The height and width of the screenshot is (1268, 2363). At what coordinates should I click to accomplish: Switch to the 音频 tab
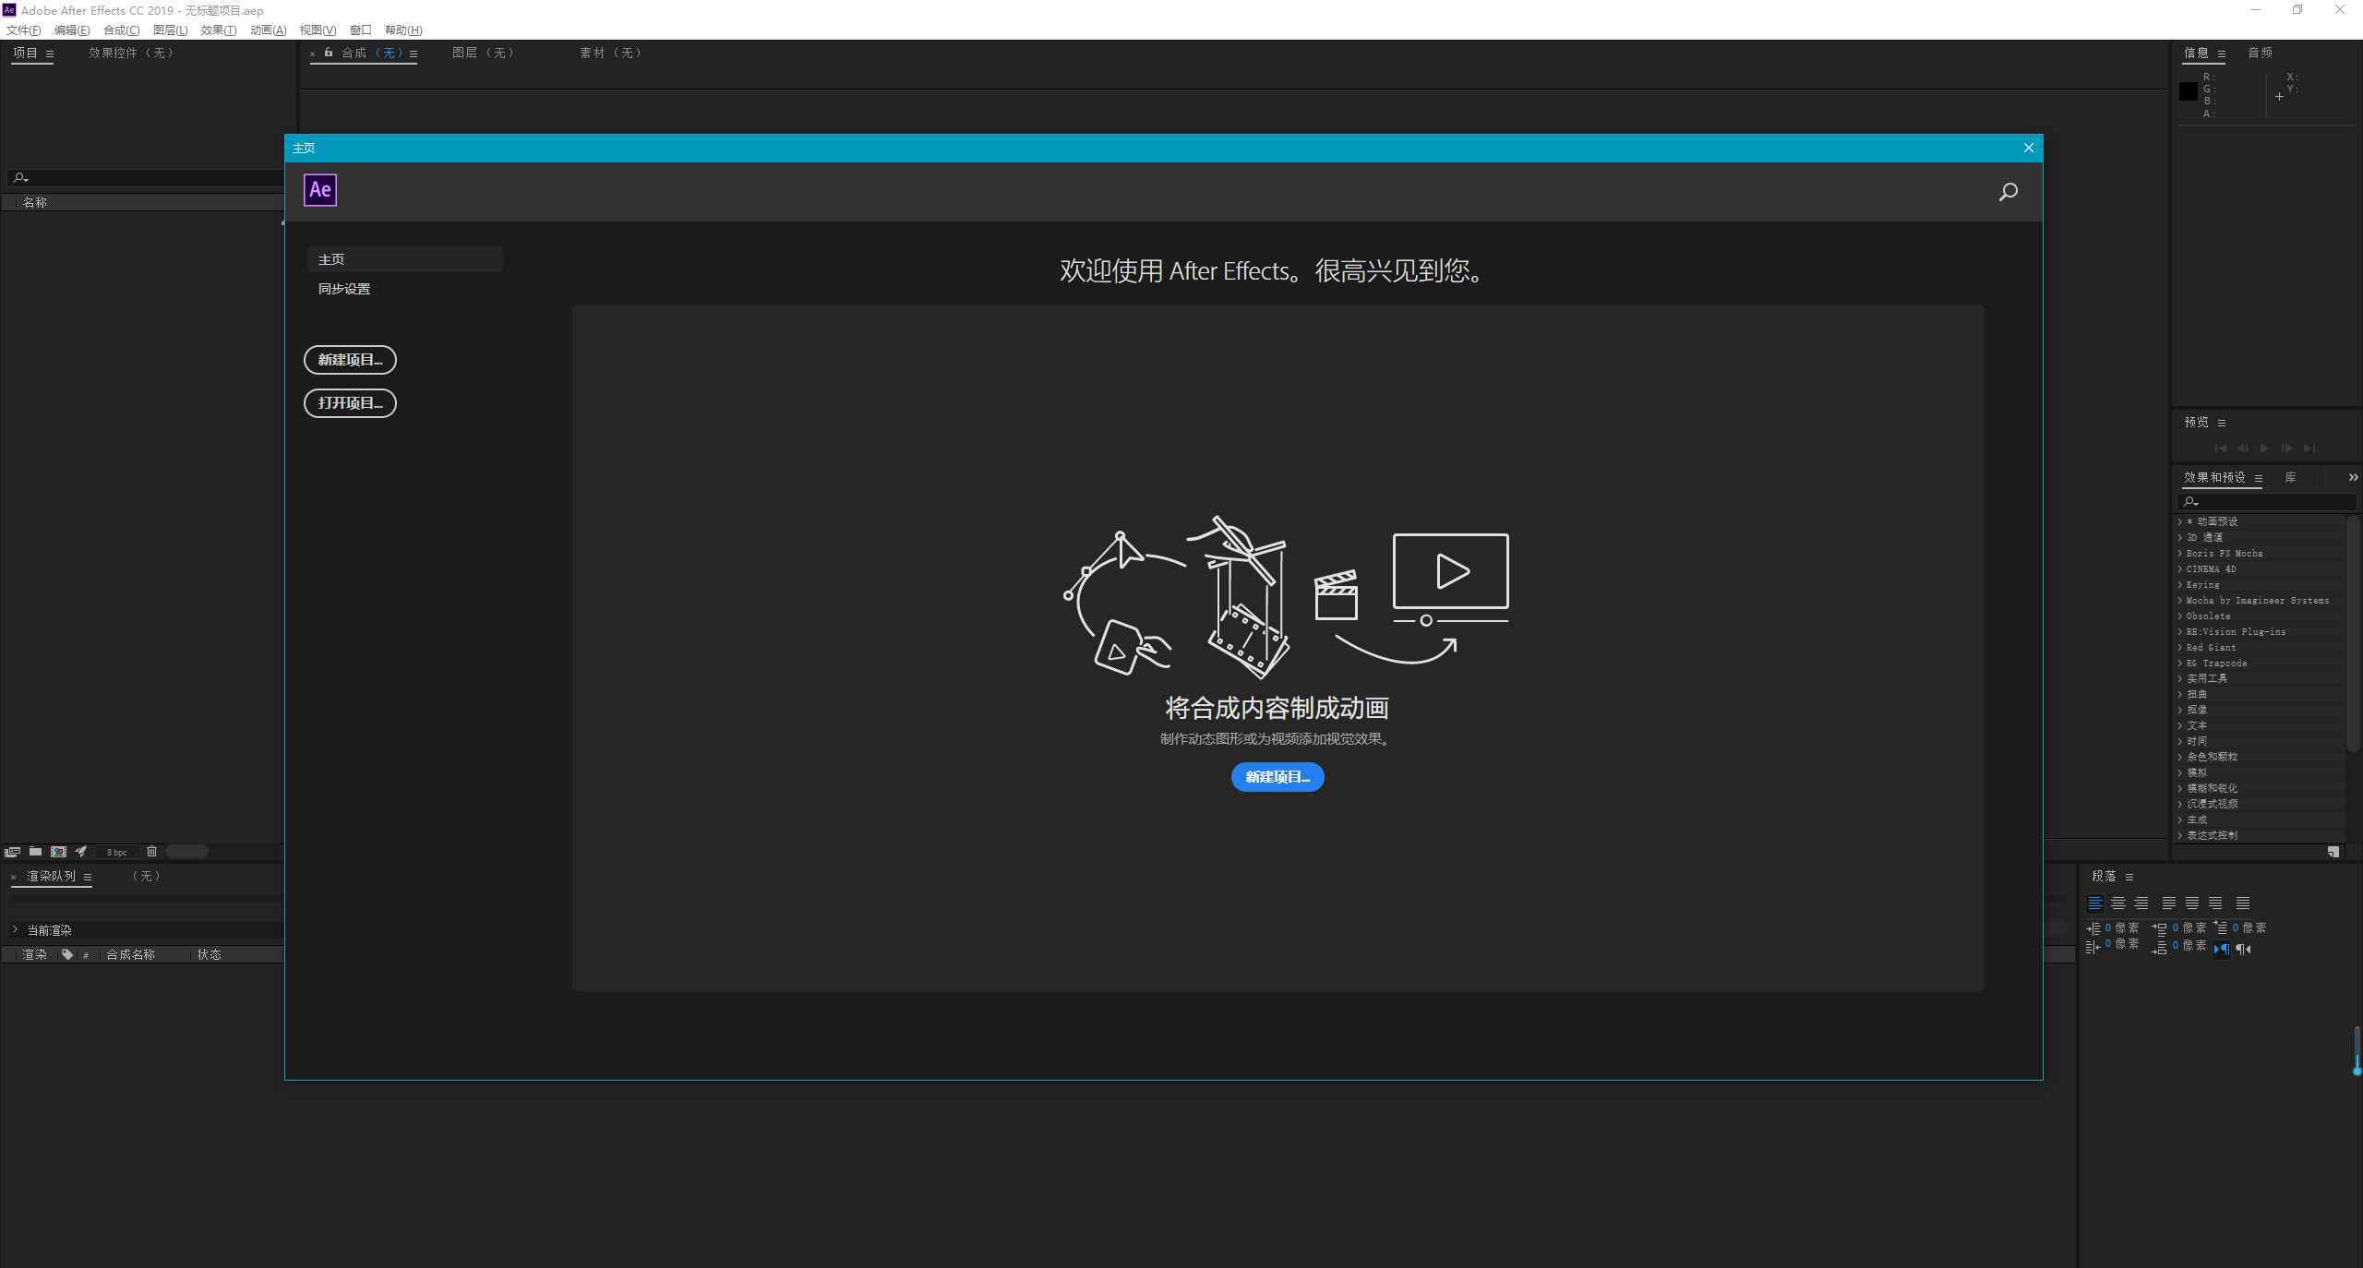click(x=2260, y=53)
